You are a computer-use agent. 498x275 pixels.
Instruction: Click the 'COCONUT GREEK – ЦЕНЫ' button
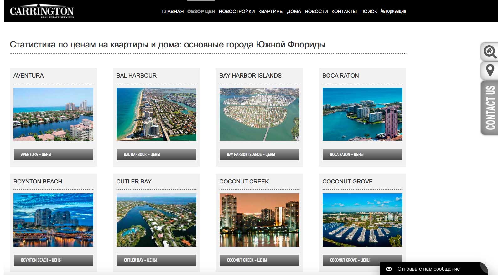[259, 260]
